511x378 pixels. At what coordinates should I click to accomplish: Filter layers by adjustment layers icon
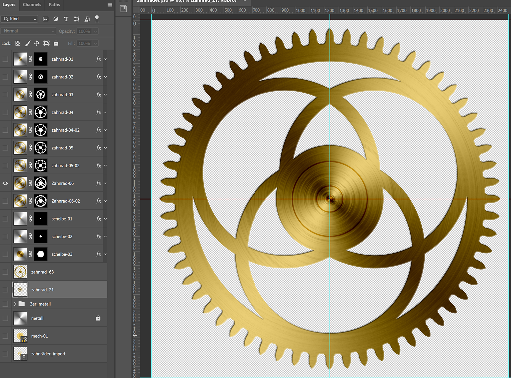pos(56,19)
